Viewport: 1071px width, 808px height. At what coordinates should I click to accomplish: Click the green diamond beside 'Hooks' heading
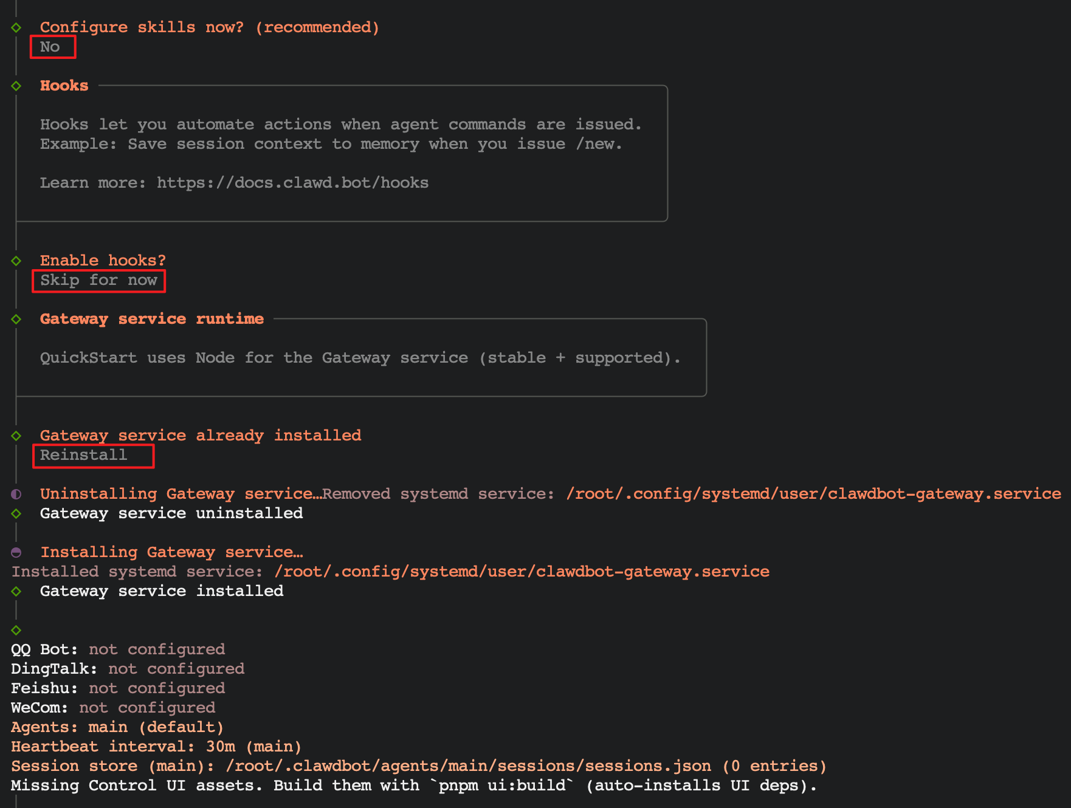point(16,86)
